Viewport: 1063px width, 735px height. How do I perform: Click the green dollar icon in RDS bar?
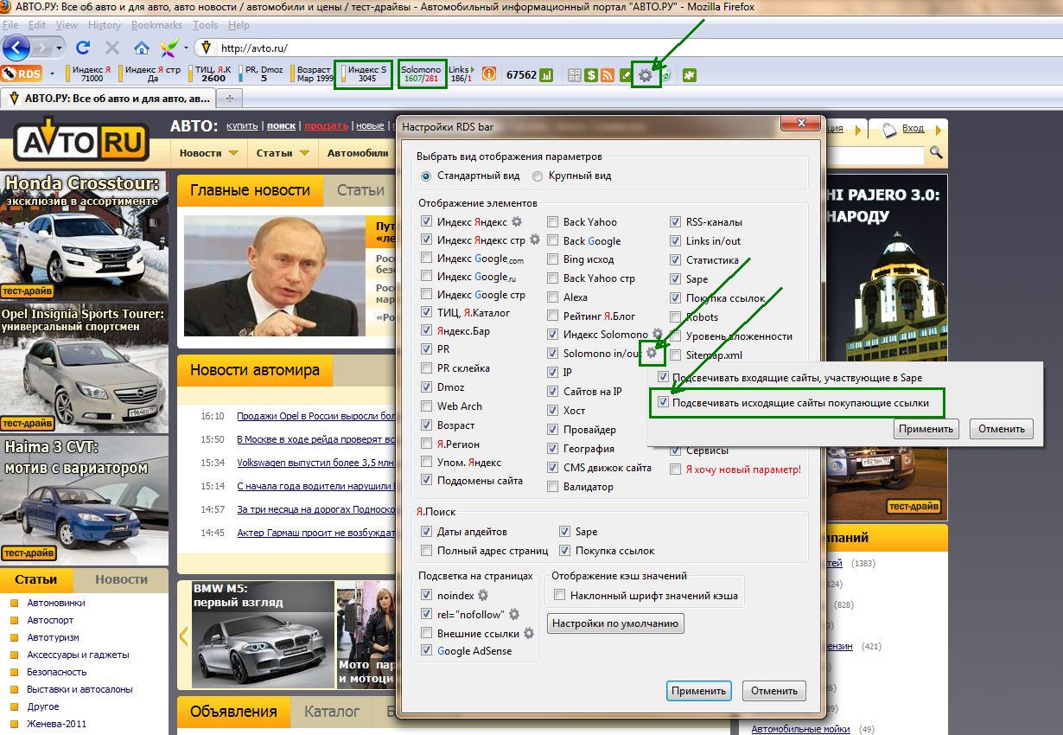tap(591, 75)
